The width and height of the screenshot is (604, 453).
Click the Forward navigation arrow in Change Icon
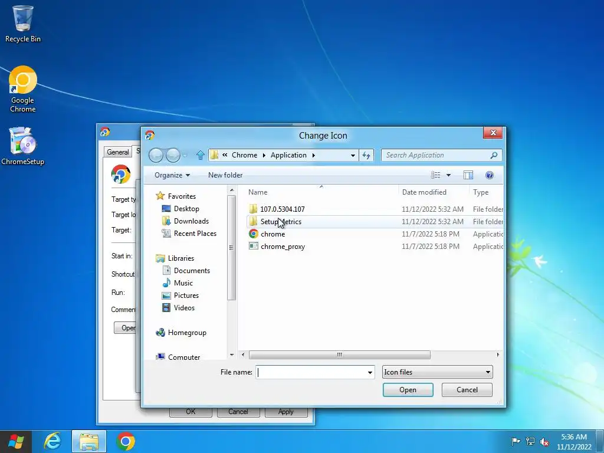coord(173,155)
